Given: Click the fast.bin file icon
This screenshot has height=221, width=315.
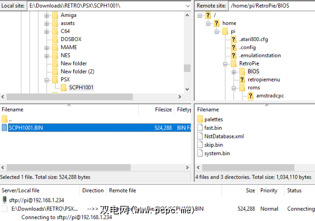Looking at the screenshot, I should [200, 127].
